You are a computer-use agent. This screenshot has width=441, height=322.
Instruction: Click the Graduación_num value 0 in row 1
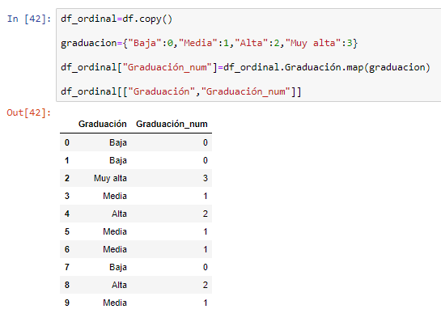tap(206, 160)
